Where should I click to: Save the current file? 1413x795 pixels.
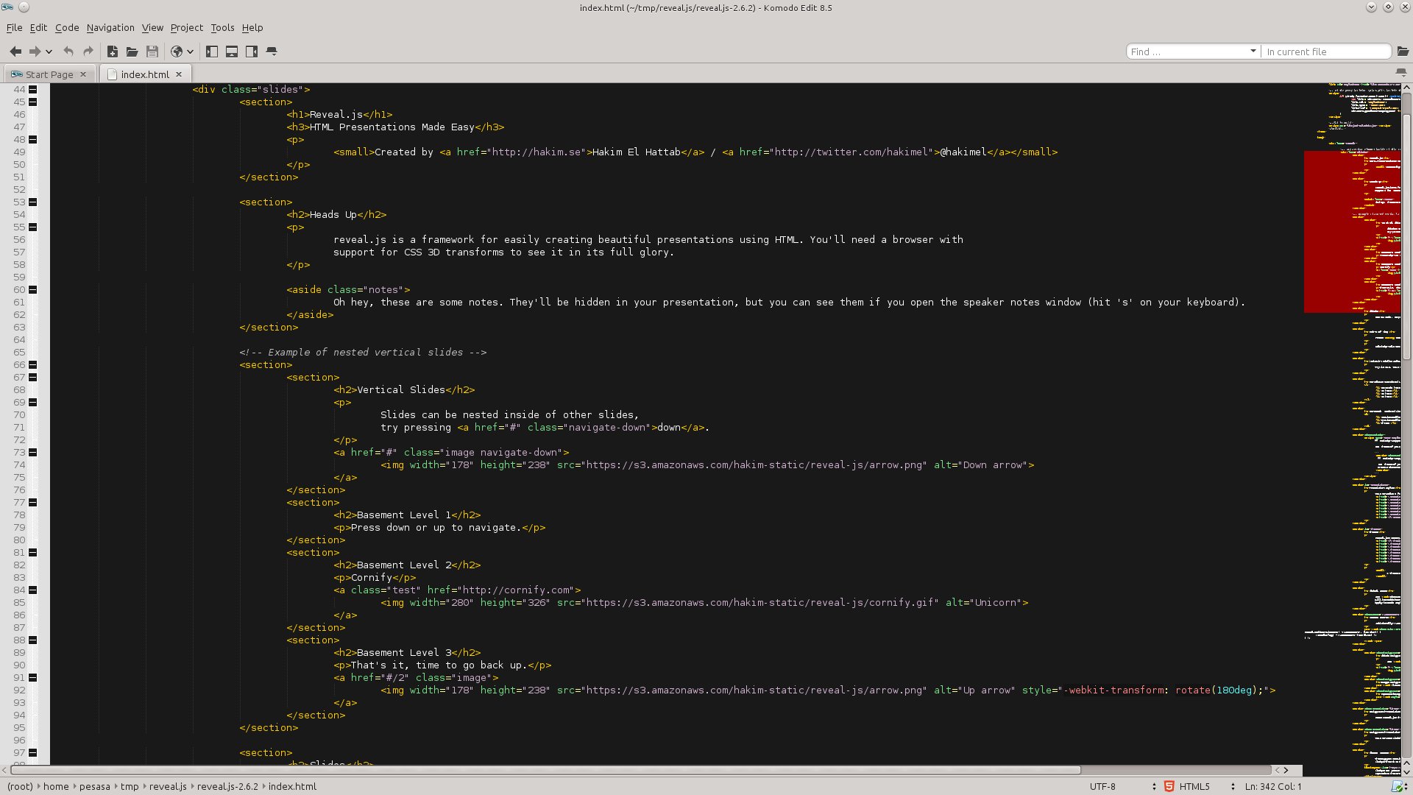[152, 52]
